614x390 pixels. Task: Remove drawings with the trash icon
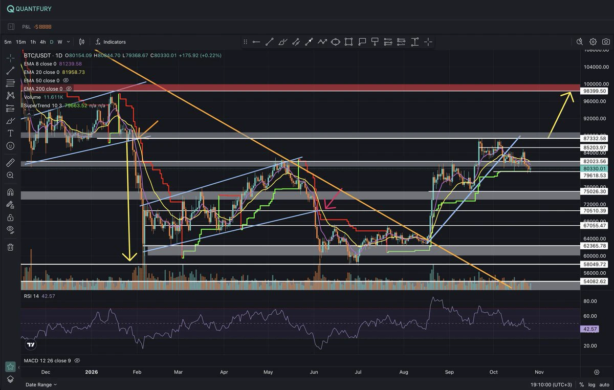click(x=10, y=247)
